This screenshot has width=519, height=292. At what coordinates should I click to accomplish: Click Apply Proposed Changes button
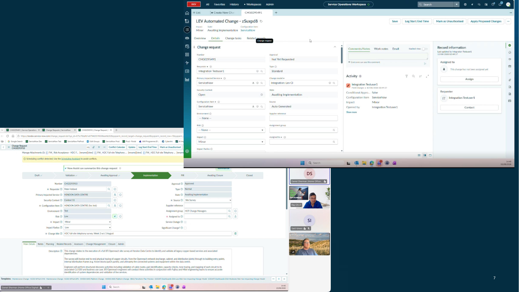tap(486, 21)
